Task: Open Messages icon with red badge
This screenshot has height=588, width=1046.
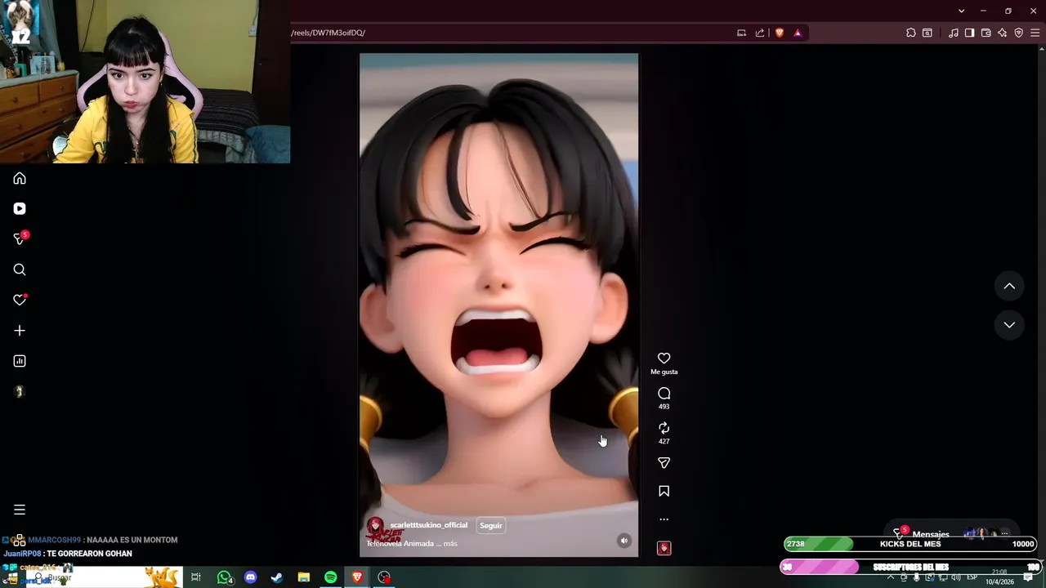Action: (x=20, y=238)
